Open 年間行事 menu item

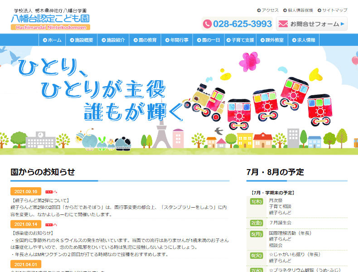tap(177, 40)
